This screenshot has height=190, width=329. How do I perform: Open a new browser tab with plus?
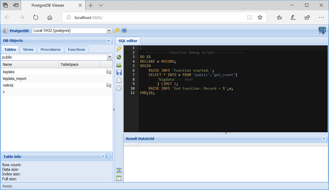[91, 5]
